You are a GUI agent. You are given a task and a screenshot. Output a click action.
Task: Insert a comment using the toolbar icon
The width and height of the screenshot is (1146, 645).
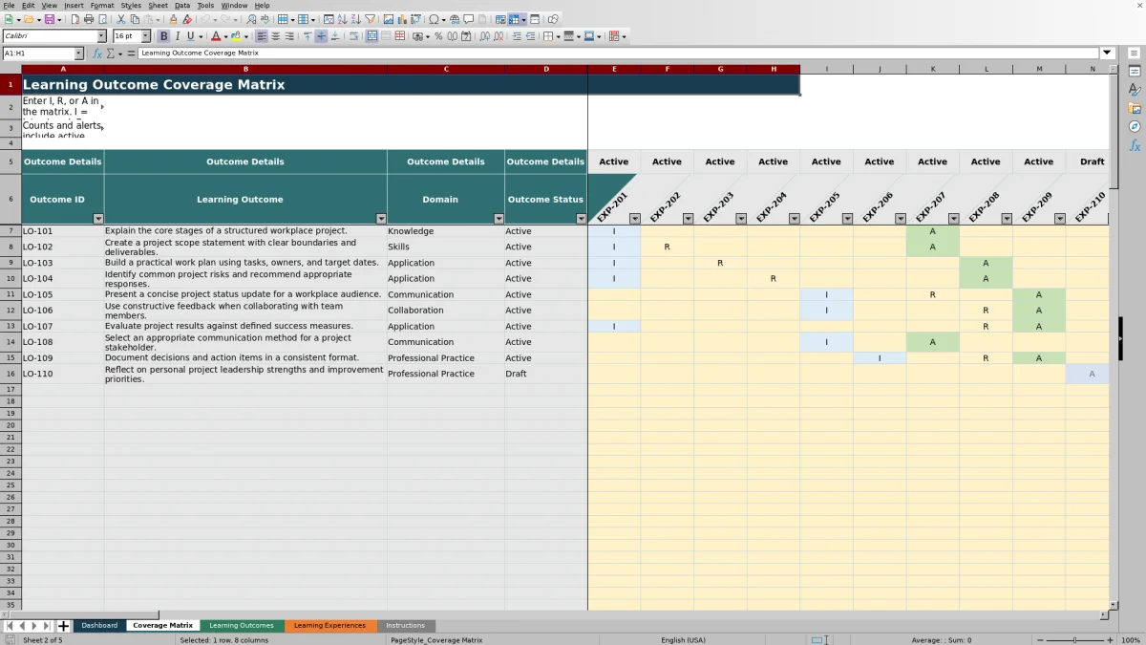click(469, 19)
